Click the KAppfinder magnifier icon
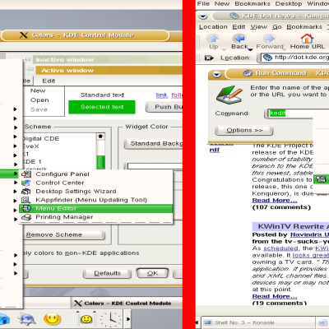Viewport: 329px width, 329px height. click(26, 200)
